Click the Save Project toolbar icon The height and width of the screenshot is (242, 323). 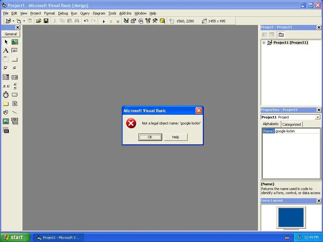46,21
